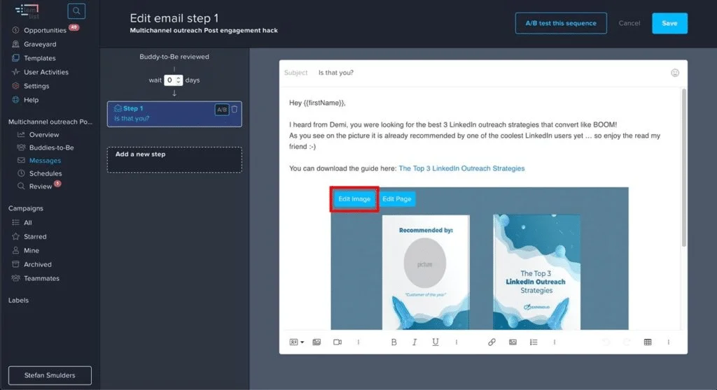Open the emoji picker in subject line

pyautogui.click(x=675, y=73)
